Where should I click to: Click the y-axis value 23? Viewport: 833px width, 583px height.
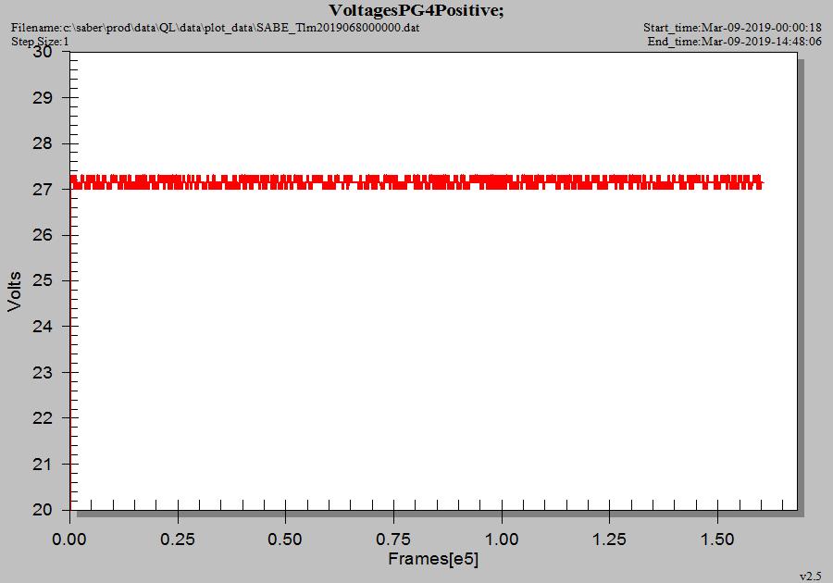click(43, 372)
